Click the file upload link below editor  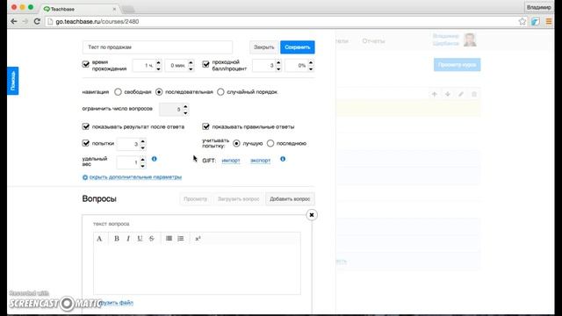(115, 303)
